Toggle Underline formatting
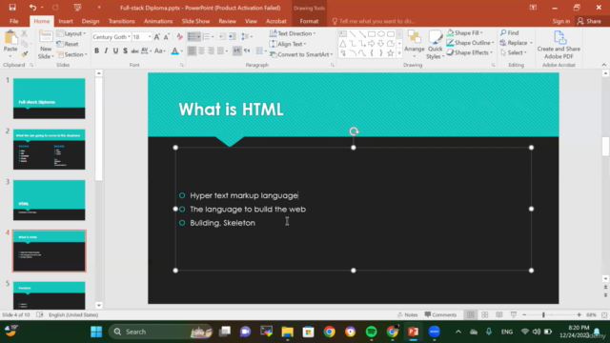610x343 pixels. (x=115, y=50)
